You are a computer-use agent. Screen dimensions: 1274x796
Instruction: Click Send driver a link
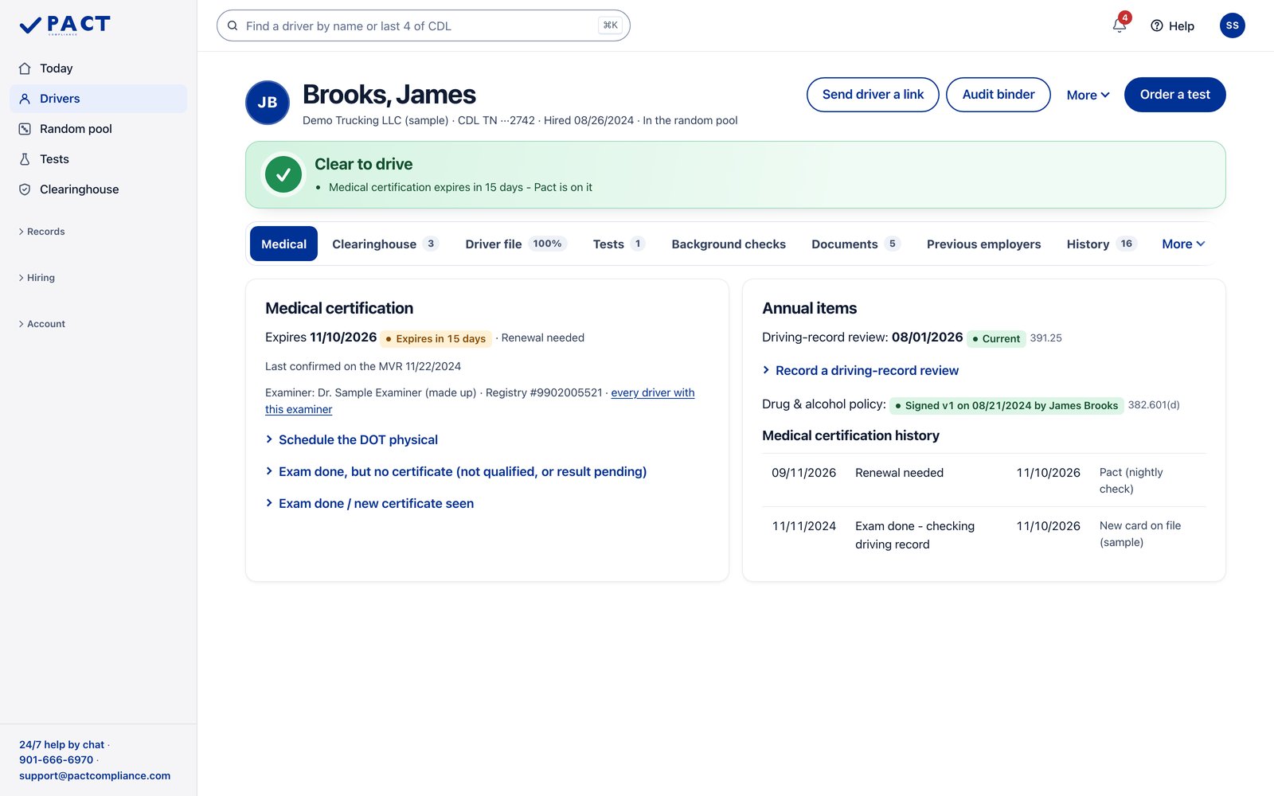click(873, 95)
